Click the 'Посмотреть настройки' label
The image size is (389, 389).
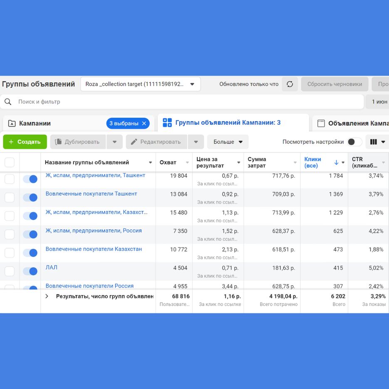click(x=313, y=142)
